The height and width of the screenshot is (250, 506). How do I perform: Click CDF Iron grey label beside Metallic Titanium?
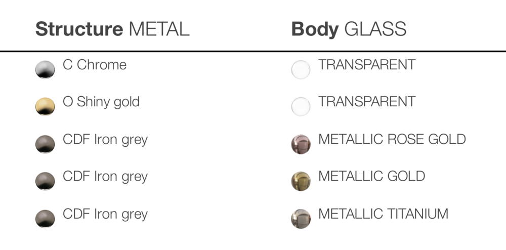click(105, 215)
